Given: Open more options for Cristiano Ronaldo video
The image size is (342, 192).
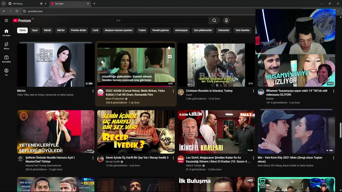Looking at the screenshot, I should [253, 91].
